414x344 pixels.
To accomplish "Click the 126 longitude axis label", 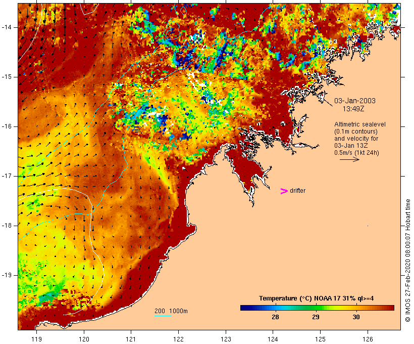I will (368, 339).
